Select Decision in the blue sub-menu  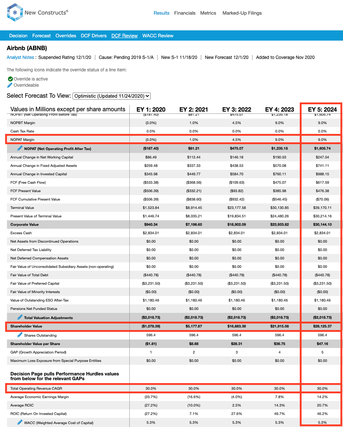click(x=18, y=35)
